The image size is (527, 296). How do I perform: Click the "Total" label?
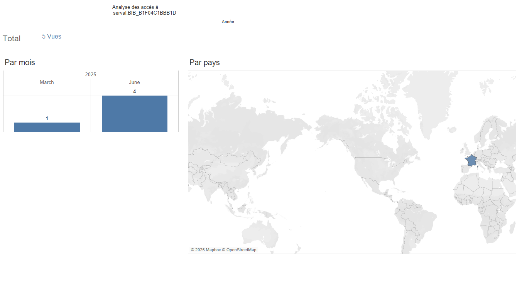click(12, 39)
